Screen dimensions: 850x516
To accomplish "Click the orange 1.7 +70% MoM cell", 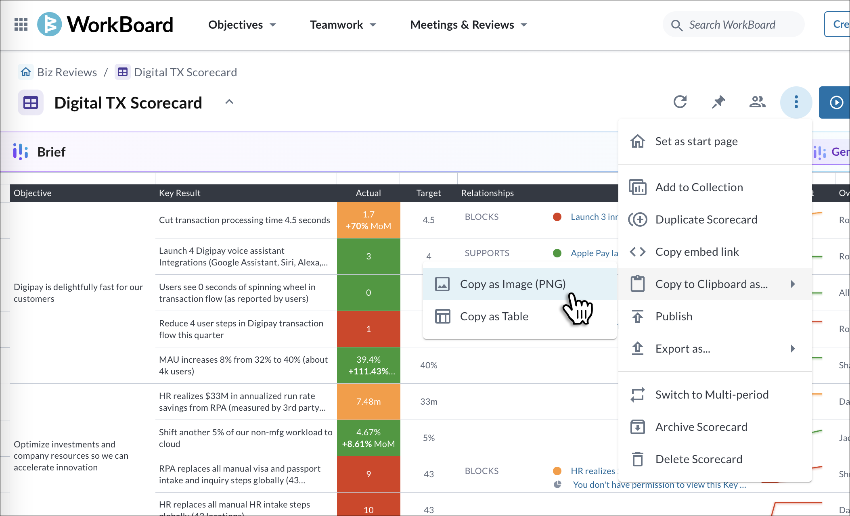I will 368,220.
